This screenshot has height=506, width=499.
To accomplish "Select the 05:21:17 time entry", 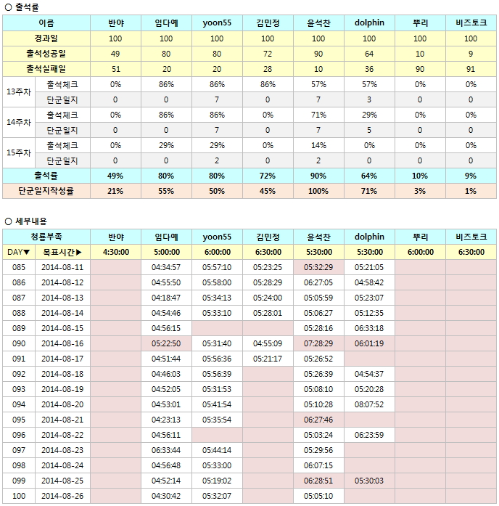I will (268, 359).
